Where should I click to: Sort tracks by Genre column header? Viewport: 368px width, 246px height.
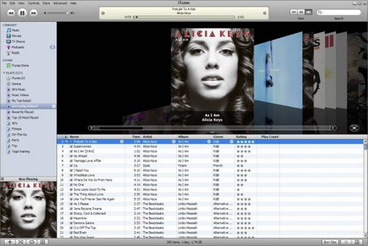[x=223, y=137]
